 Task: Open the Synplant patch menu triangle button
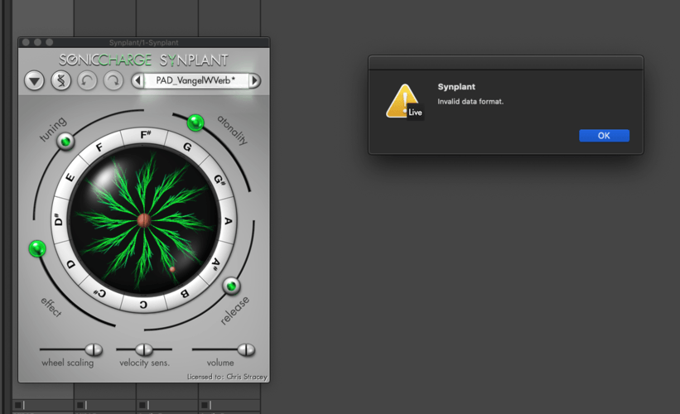(34, 80)
